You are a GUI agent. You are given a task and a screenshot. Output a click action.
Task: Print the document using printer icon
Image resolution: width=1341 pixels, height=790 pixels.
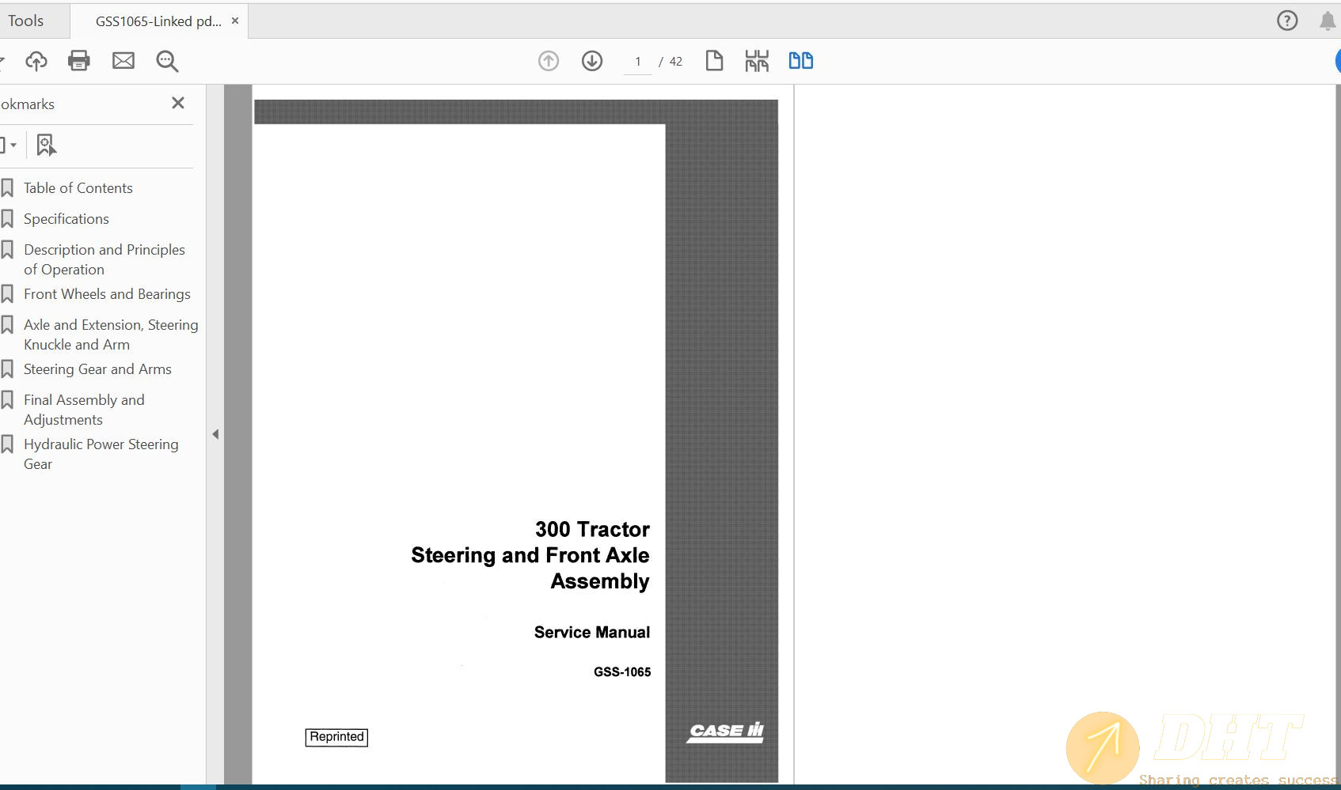[x=79, y=61]
